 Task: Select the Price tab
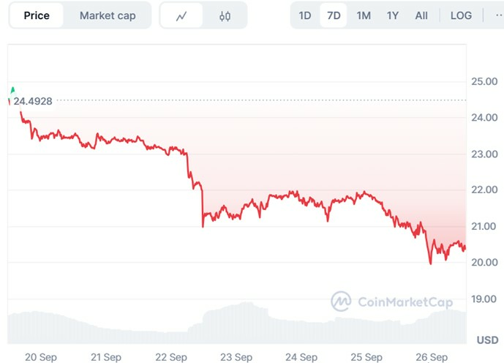(37, 15)
